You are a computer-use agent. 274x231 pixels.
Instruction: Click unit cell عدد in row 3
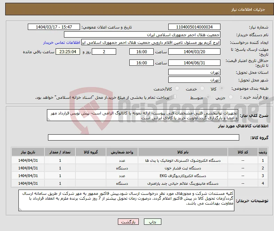click(x=122, y=176)
